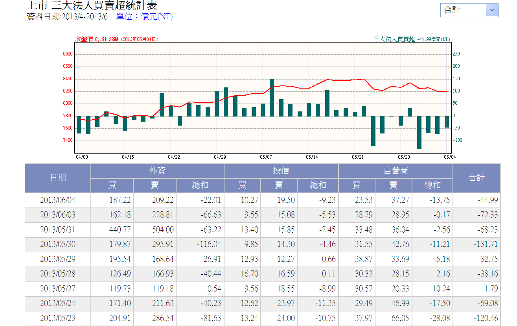Click the 05/07 chart axis label
The width and height of the screenshot is (517, 326).
coord(266,157)
